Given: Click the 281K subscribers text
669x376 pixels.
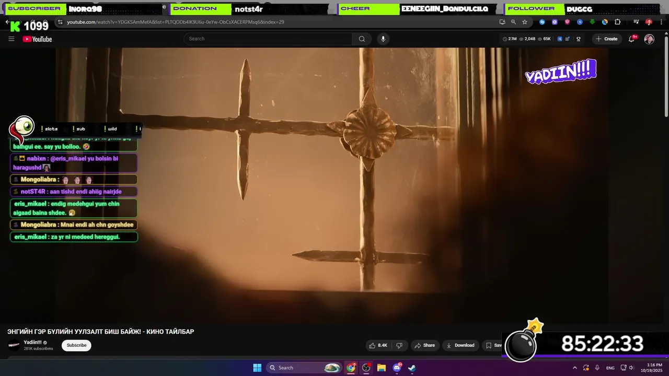Looking at the screenshot, I should 38,349.
